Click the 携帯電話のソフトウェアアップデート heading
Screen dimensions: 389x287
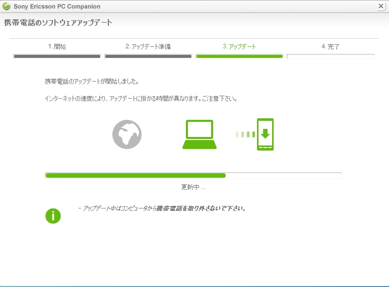[x=58, y=23]
